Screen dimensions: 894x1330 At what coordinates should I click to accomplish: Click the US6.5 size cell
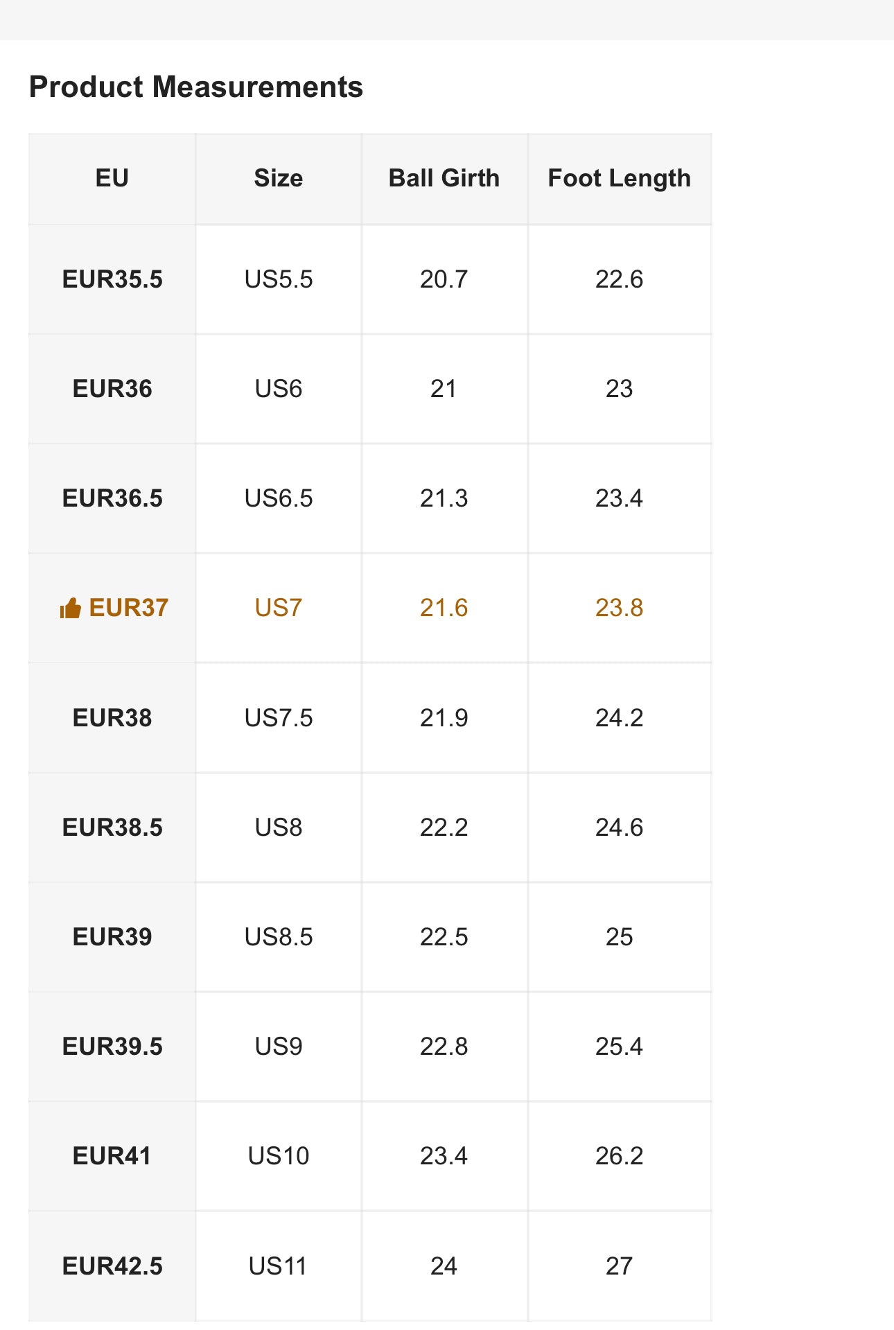[x=278, y=498]
